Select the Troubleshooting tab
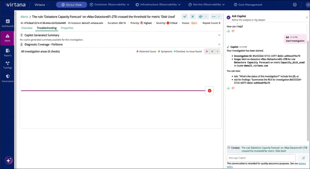 click(x=46, y=28)
